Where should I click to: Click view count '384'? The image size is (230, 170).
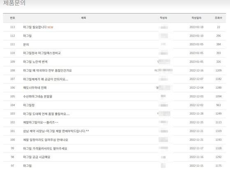coord(218,44)
